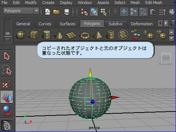The height and width of the screenshot is (132, 176).
Task: Toggle select by object type mode
Action: [x=94, y=12]
